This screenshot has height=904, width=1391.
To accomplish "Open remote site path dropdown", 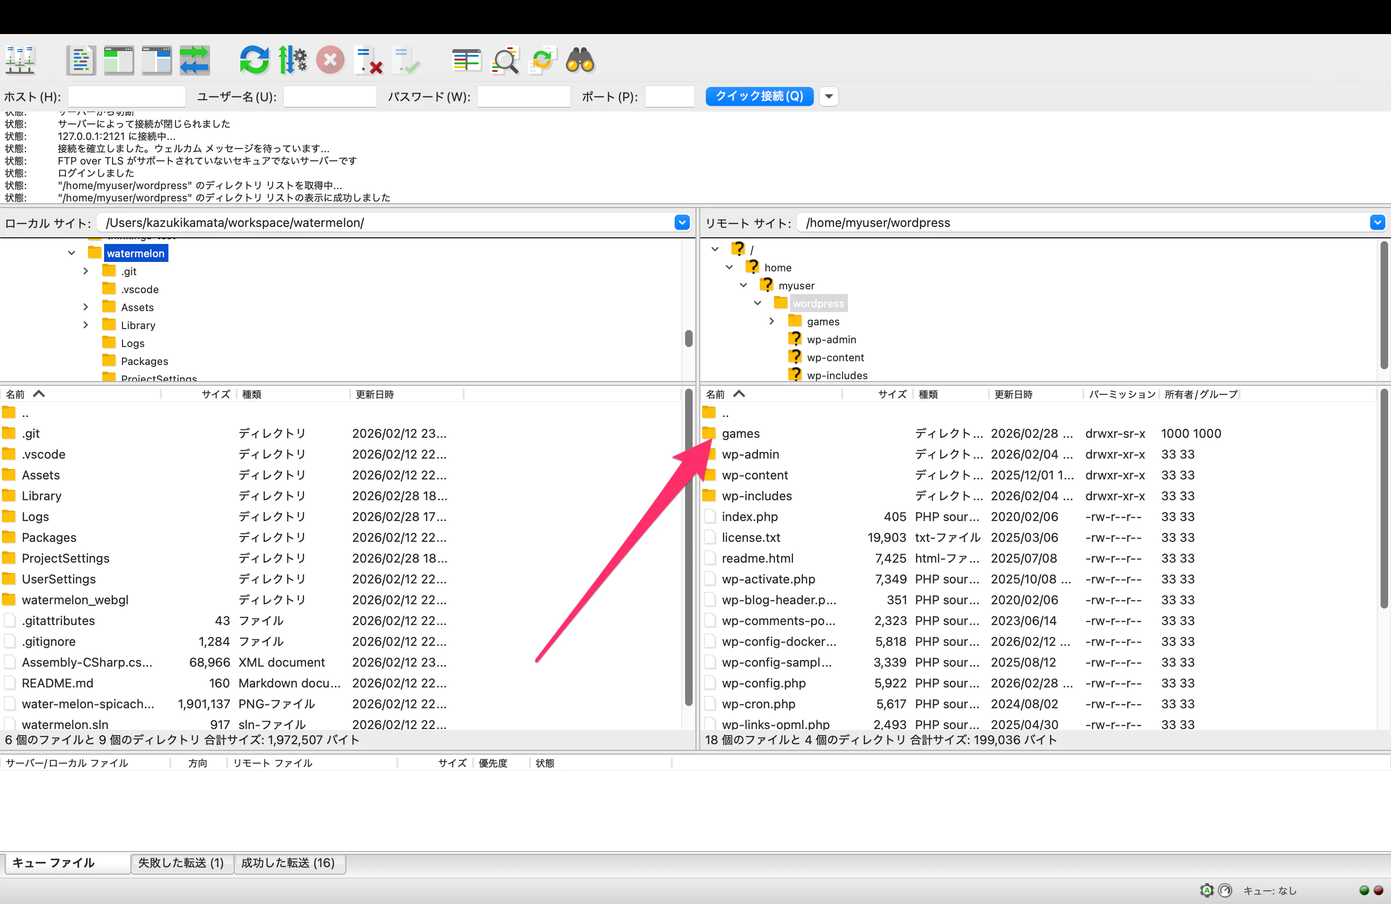I will [1378, 223].
